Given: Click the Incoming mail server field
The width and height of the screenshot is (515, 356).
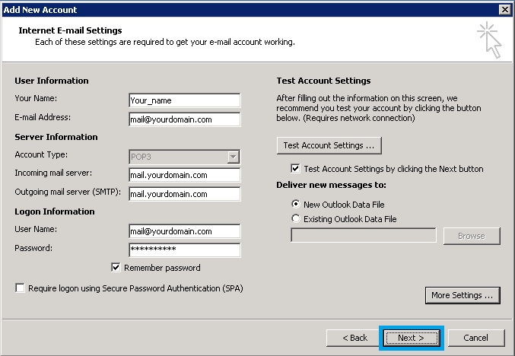Looking at the screenshot, I should pyautogui.click(x=185, y=175).
